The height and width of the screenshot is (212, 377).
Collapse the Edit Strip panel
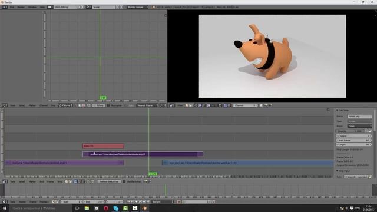click(337, 110)
